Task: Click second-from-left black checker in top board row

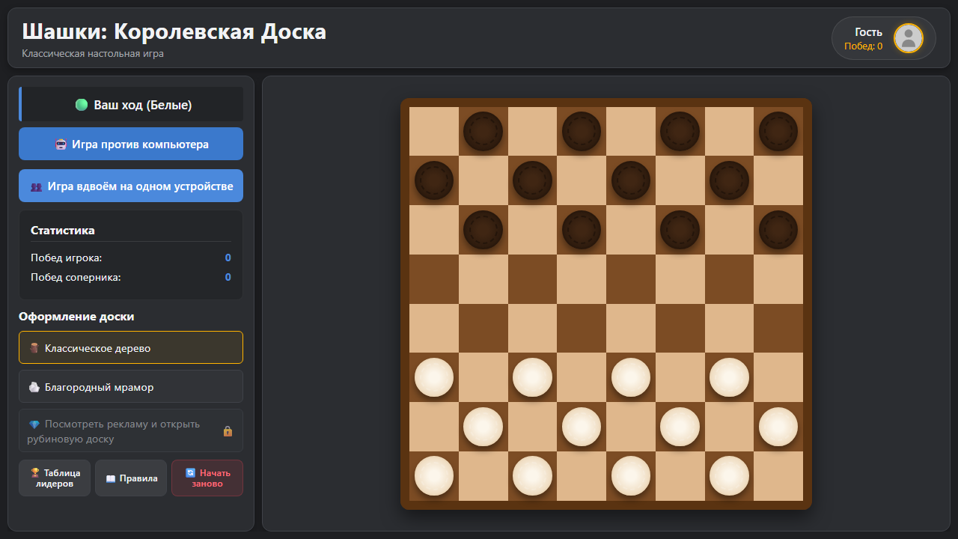Action: 582,131
